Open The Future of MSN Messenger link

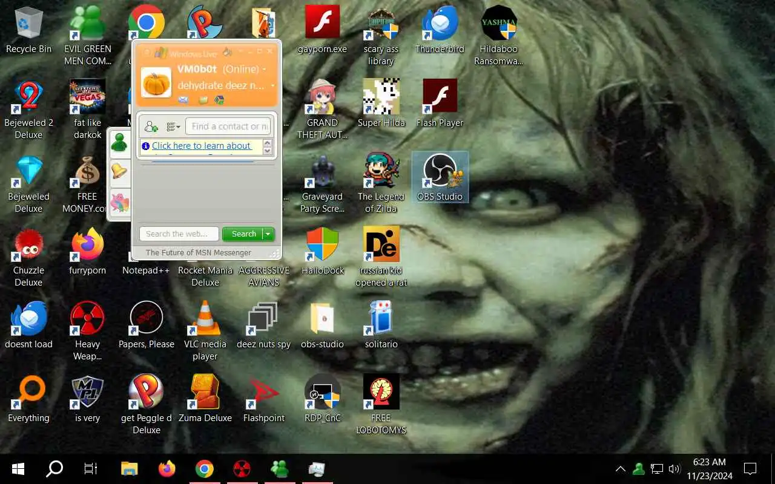(198, 253)
